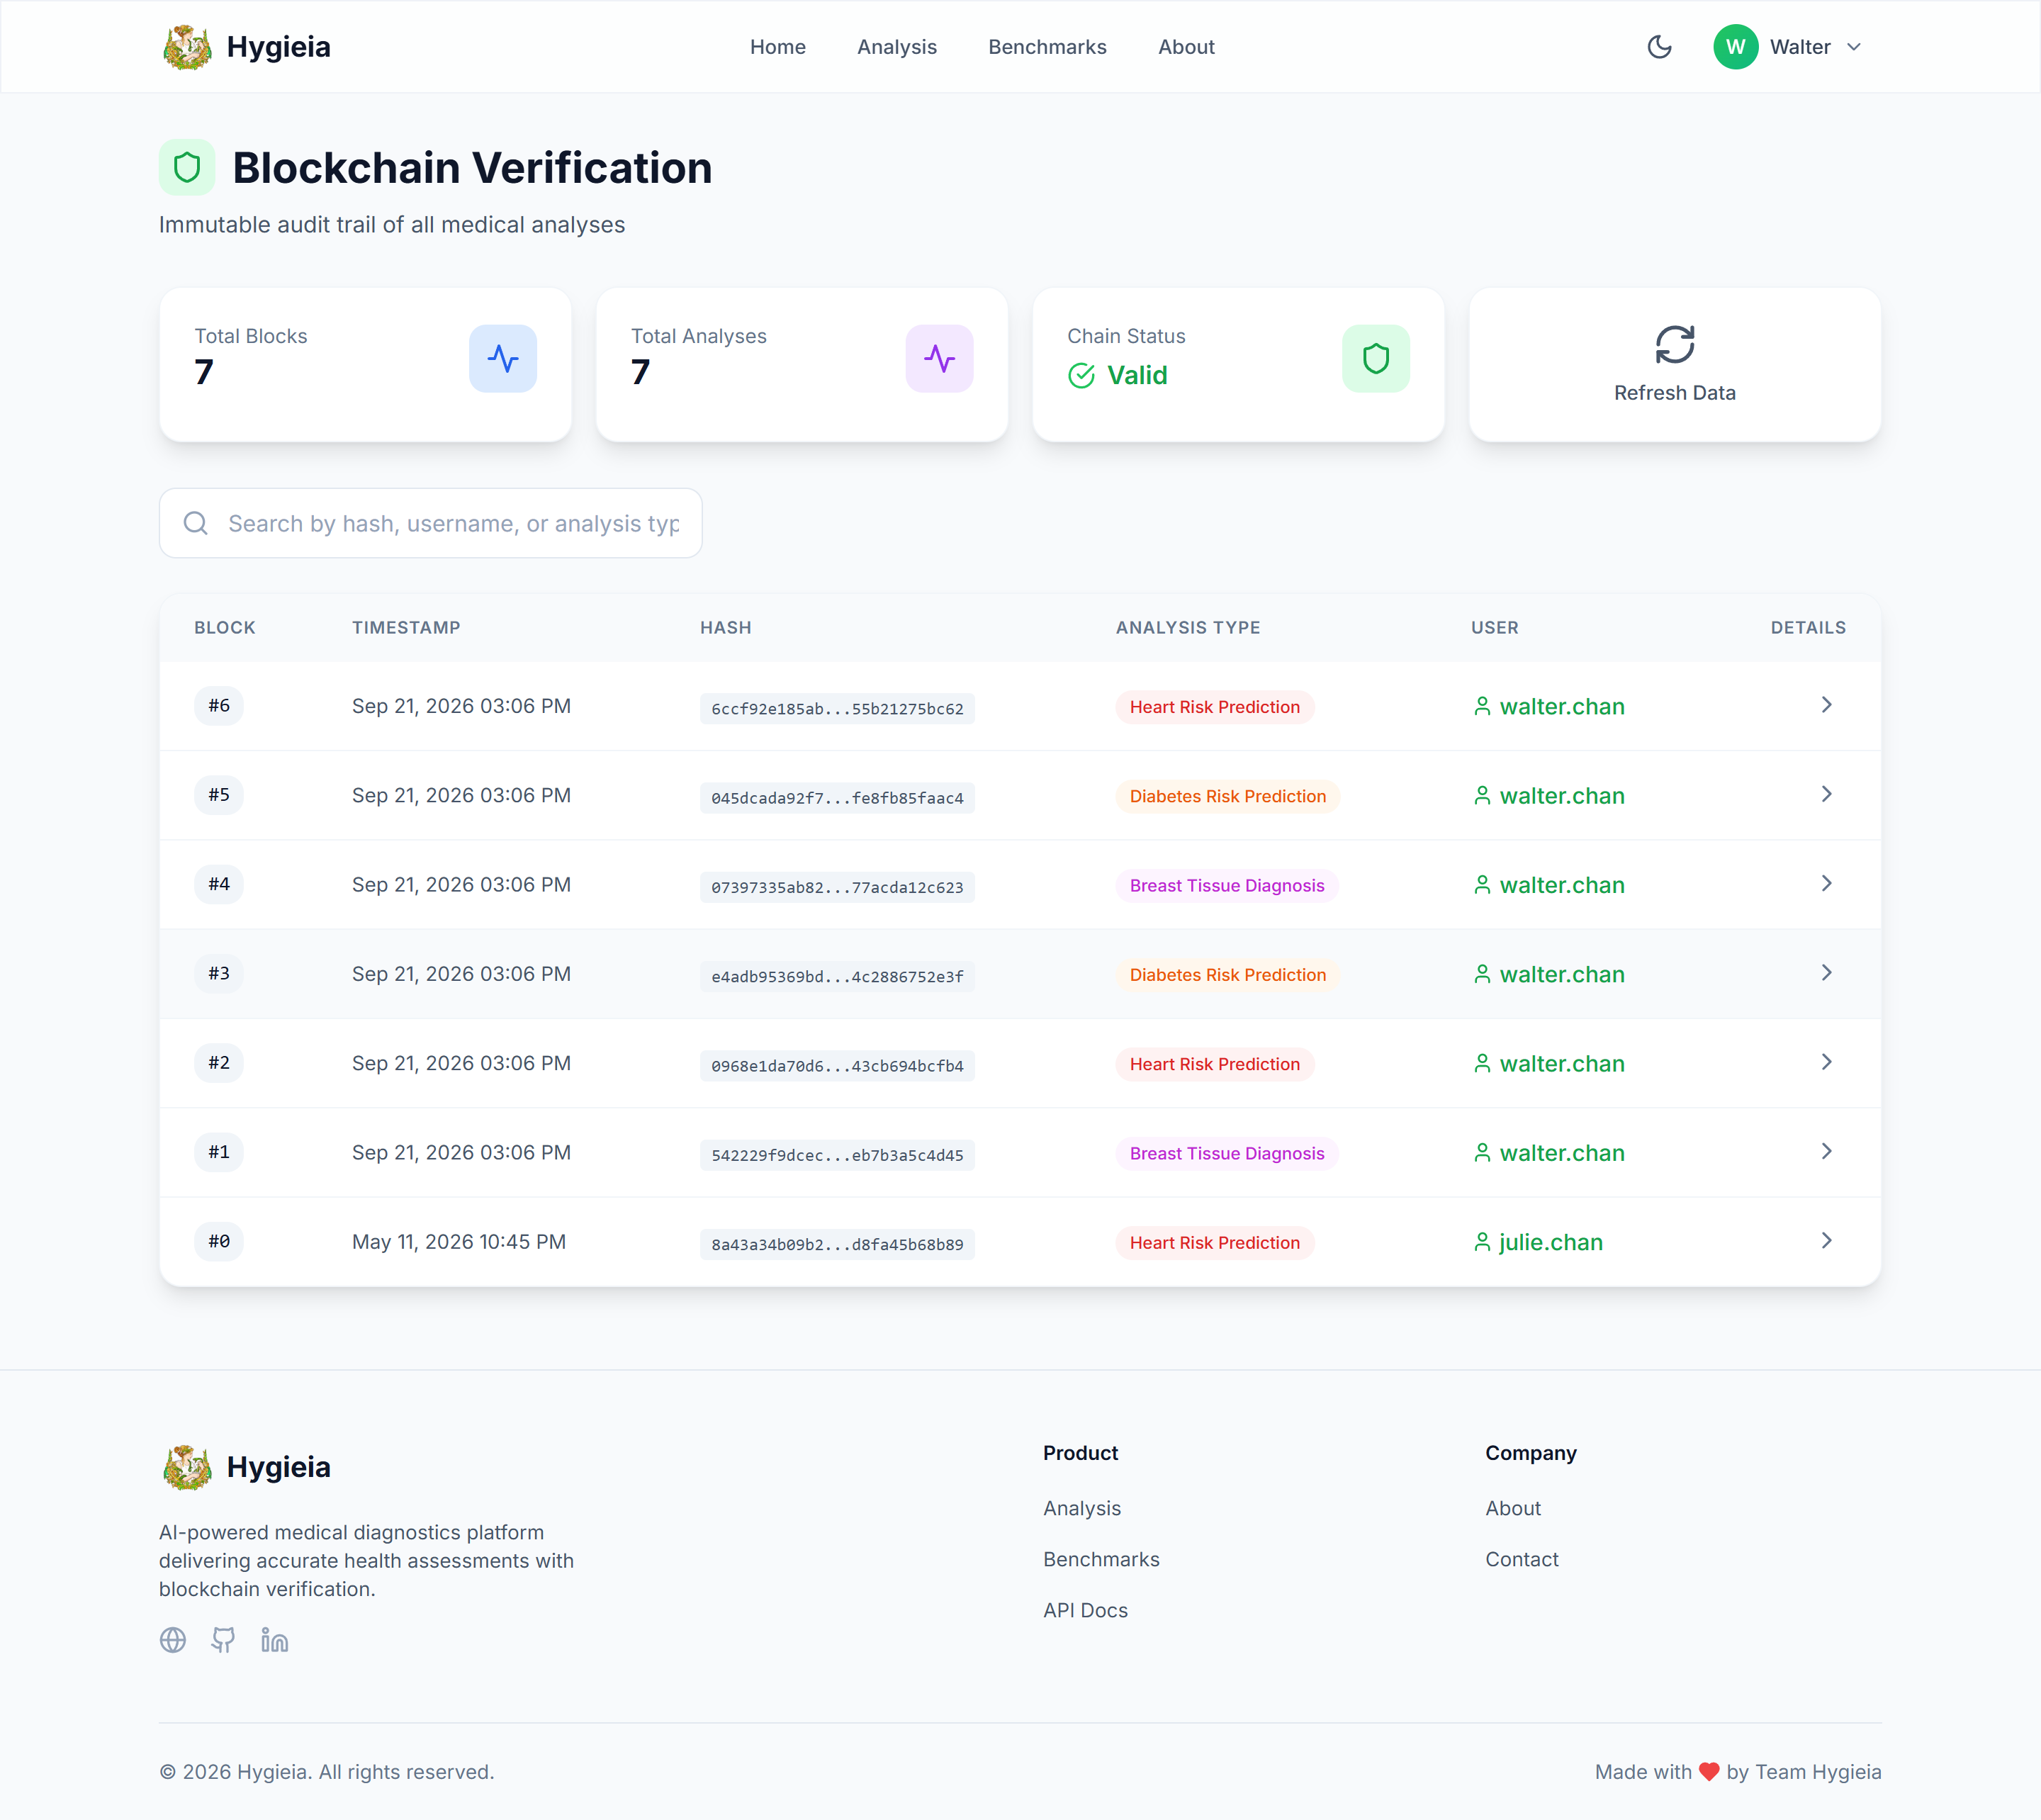Screen dimensions: 2041x1820
Task: Open the API Docs link
Action: (1085, 1610)
